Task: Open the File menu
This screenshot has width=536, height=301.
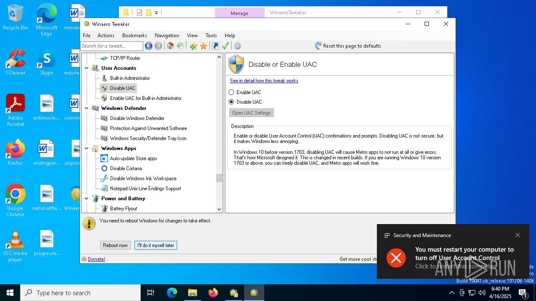Action: tap(87, 36)
